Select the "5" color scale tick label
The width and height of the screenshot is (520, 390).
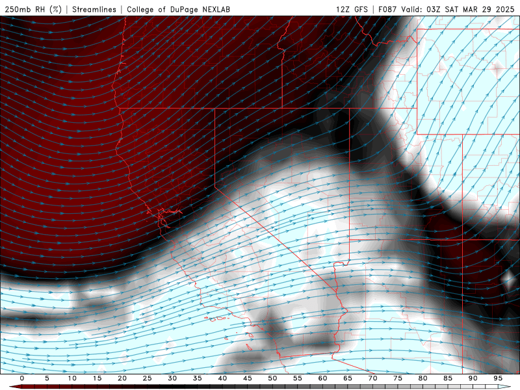point(47,378)
